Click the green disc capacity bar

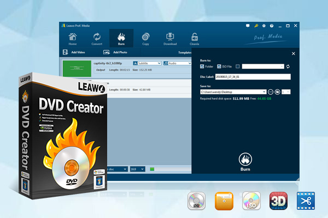pos(152,169)
